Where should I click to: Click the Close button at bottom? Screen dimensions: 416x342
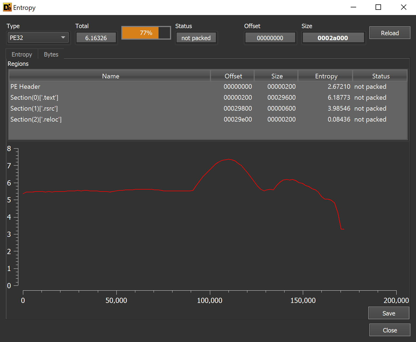click(x=390, y=330)
